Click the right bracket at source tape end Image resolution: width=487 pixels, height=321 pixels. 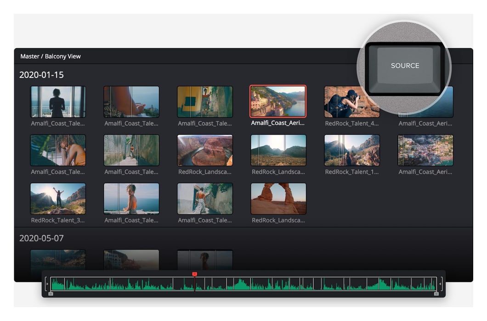tap(441, 284)
